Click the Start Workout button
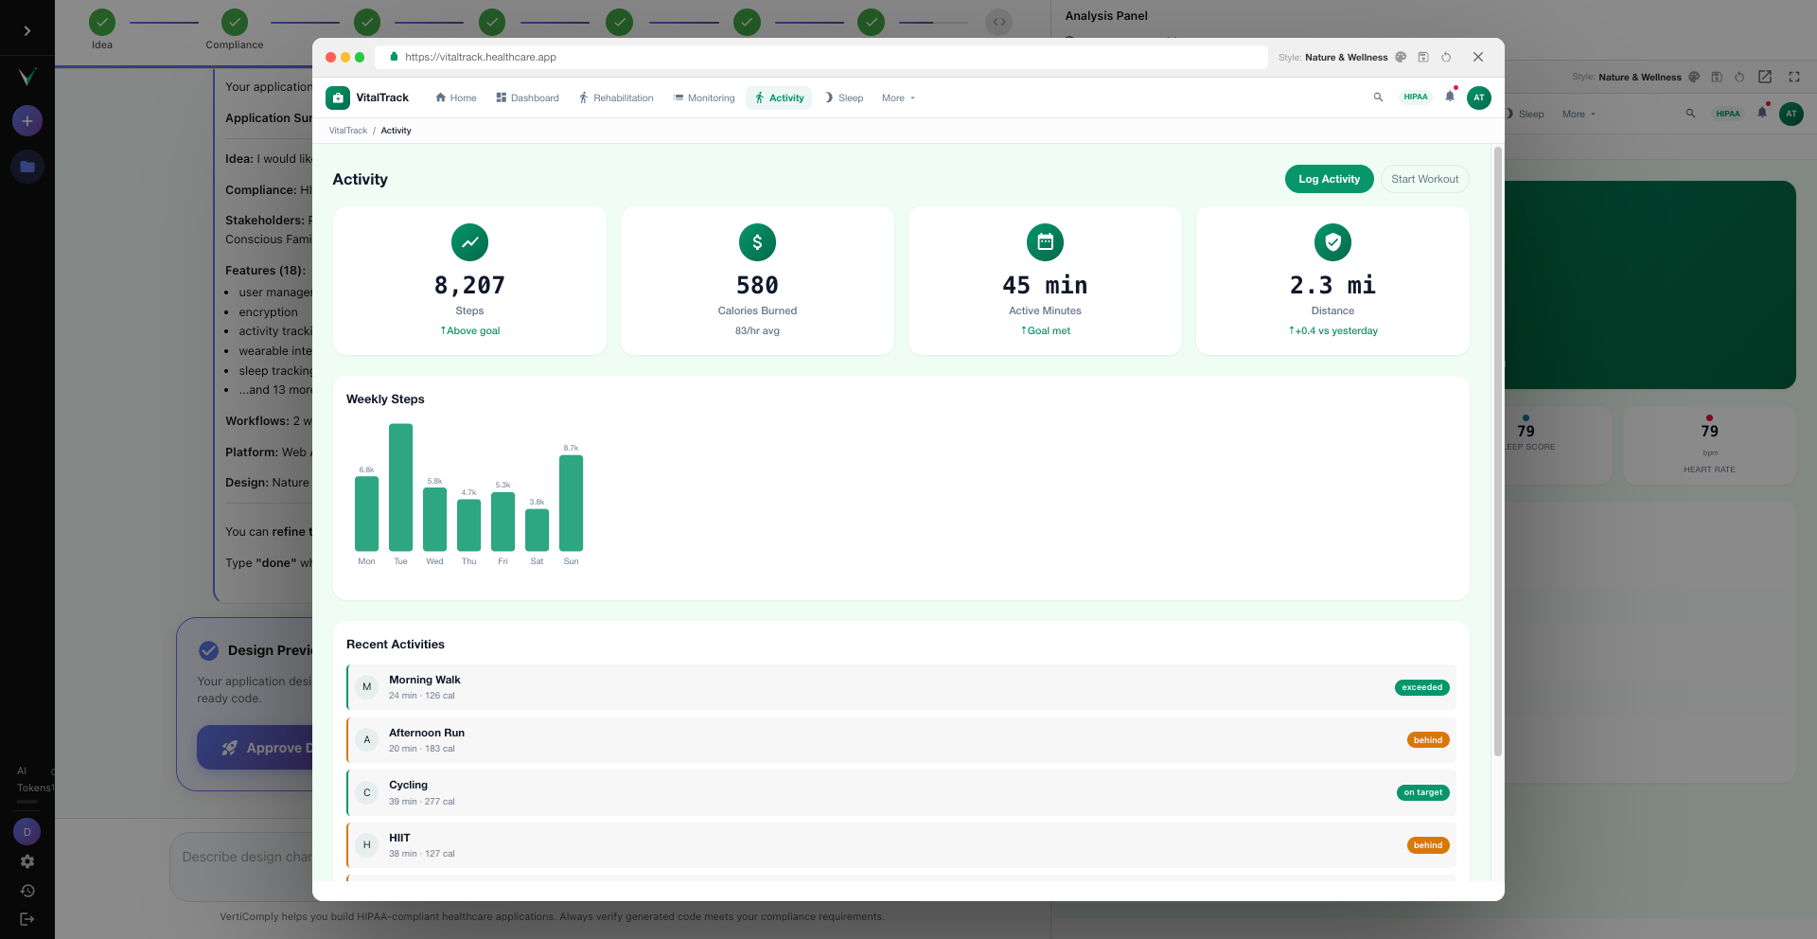This screenshot has height=939, width=1817. [1424, 179]
